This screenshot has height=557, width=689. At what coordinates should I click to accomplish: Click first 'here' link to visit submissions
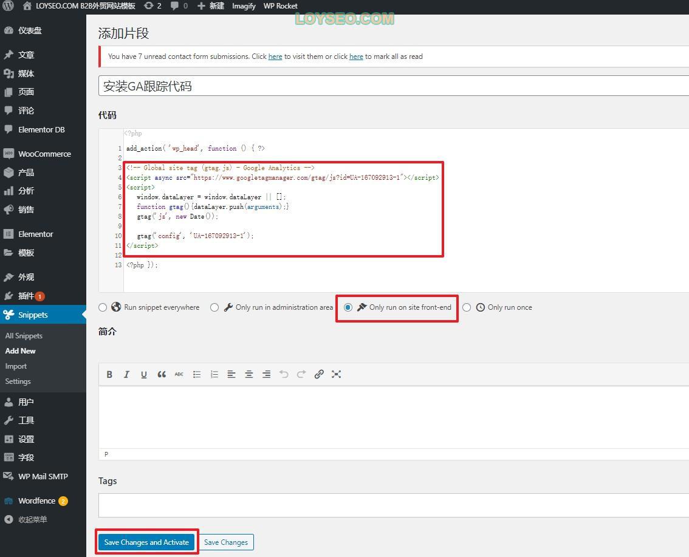[x=275, y=56]
